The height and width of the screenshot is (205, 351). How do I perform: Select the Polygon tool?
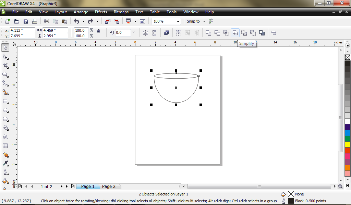[x=5, y=119]
